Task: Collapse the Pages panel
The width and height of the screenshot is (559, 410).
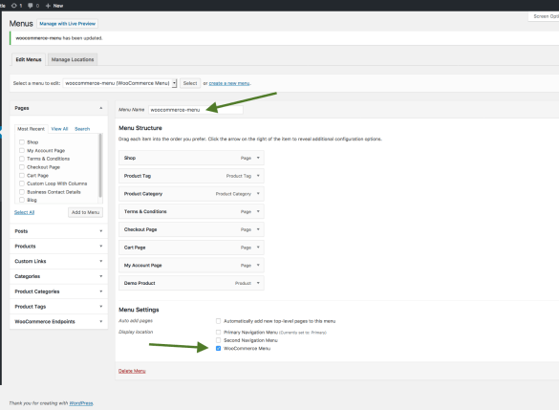Action: (x=101, y=108)
